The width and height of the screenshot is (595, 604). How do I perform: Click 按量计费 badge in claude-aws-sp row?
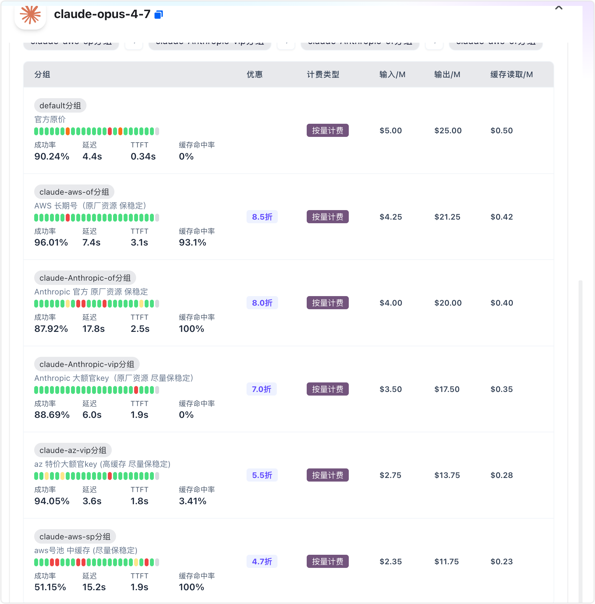click(x=327, y=561)
